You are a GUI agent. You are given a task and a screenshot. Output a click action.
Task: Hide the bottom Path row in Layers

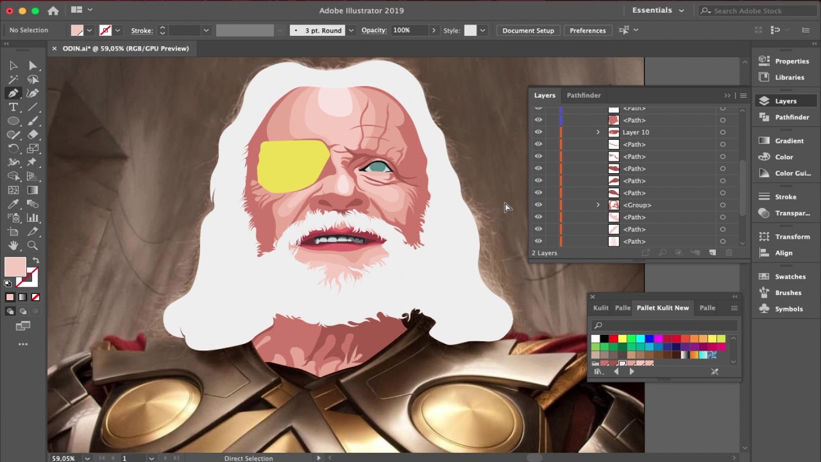pos(538,241)
